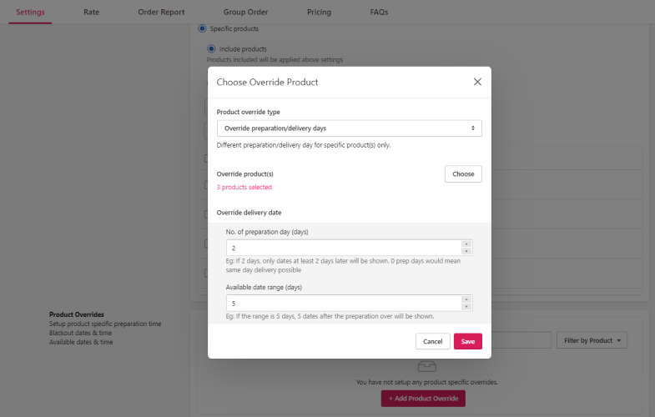
Task: Open the Product override type dropdown
Action: [x=350, y=128]
